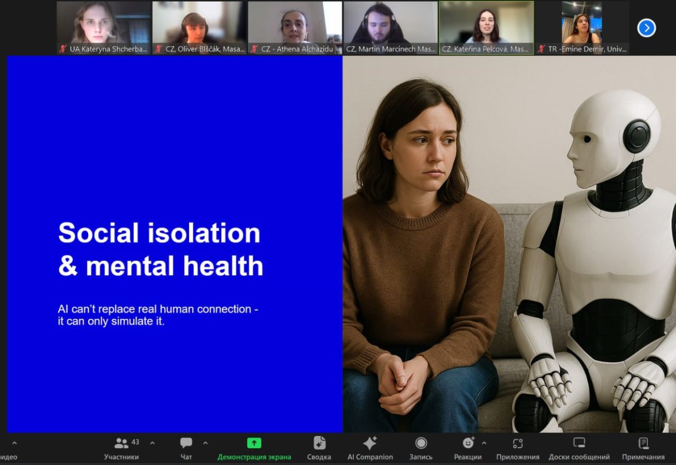This screenshot has height=465, width=676.
Task: Launch AI Companion sparkle icon
Action: click(370, 443)
